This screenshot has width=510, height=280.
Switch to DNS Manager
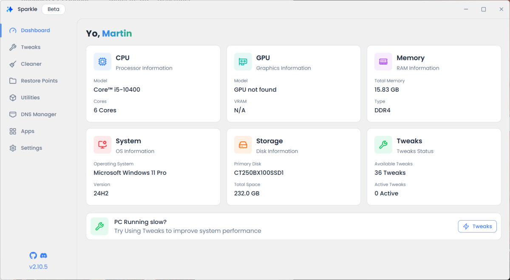pos(38,115)
